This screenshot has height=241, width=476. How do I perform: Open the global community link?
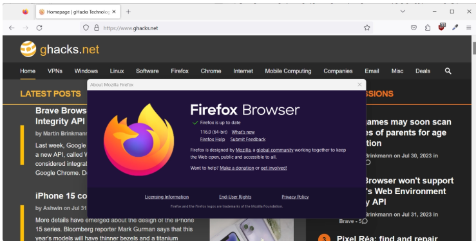(275, 150)
